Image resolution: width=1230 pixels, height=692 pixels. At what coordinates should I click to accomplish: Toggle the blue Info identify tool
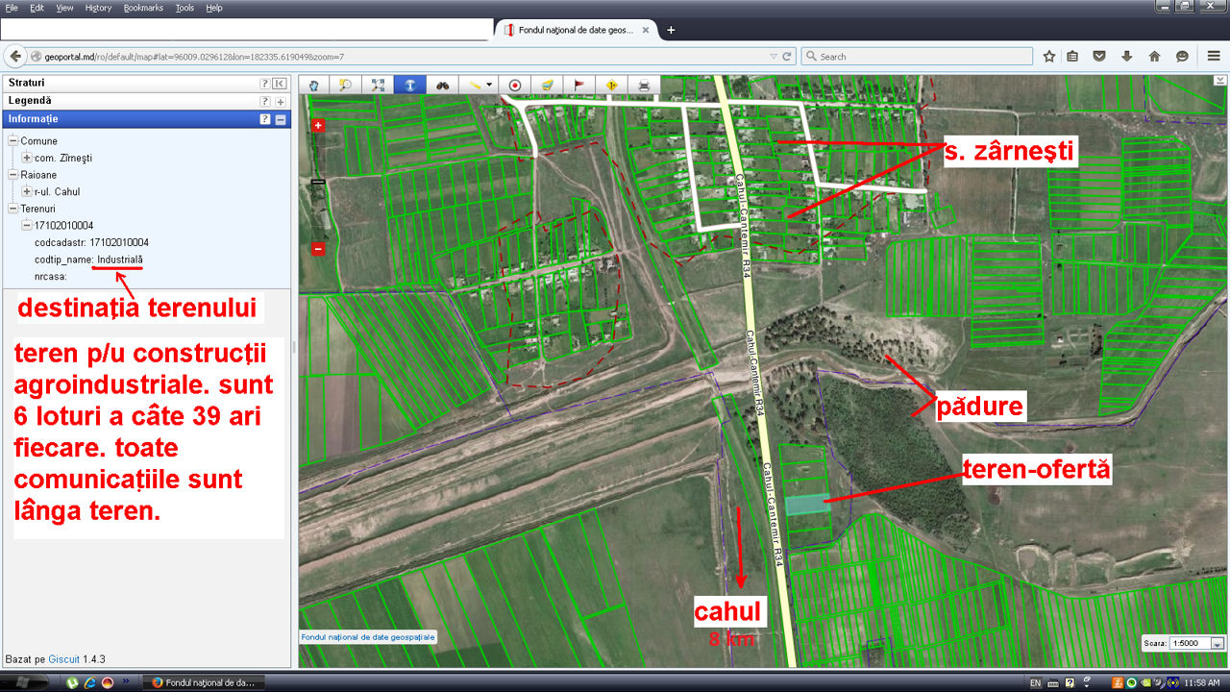(410, 85)
